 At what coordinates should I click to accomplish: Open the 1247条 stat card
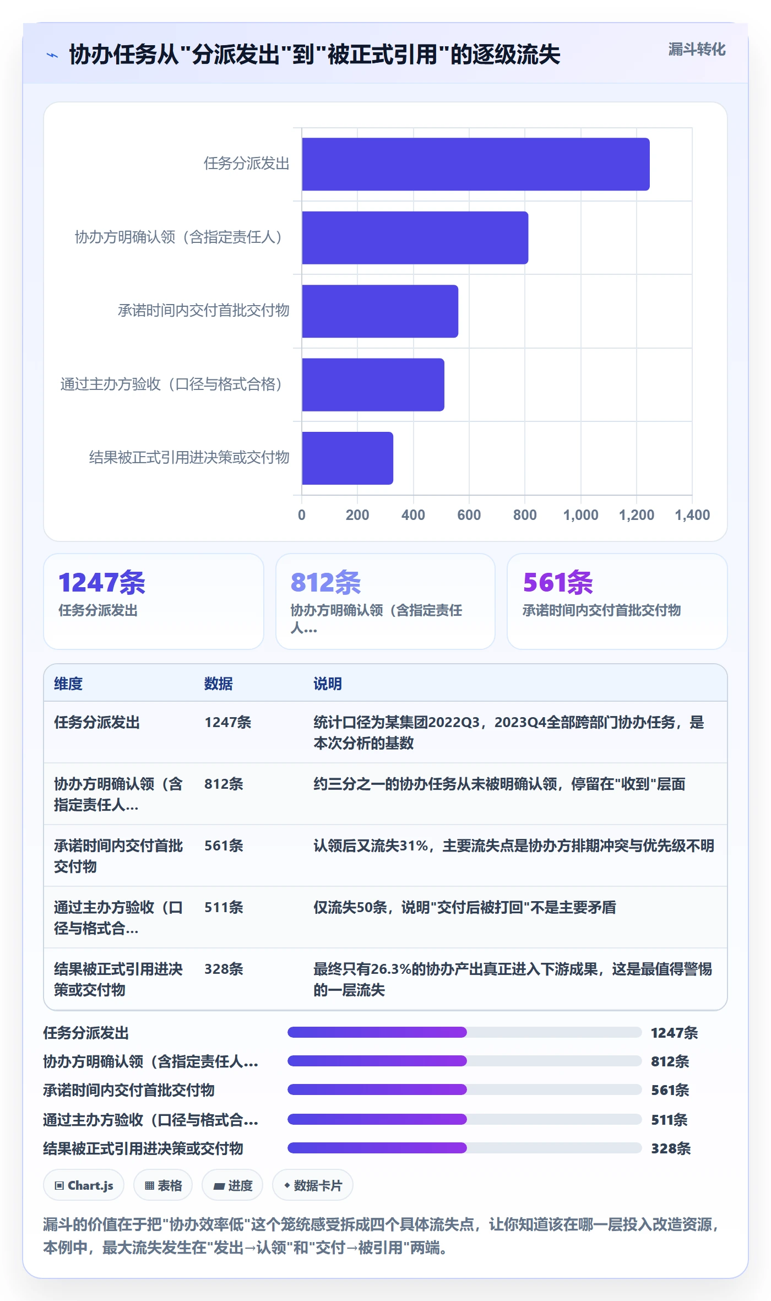point(154,601)
